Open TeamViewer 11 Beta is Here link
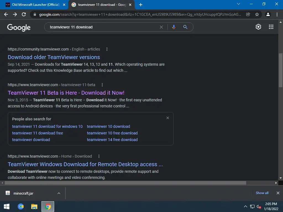 coord(66,93)
